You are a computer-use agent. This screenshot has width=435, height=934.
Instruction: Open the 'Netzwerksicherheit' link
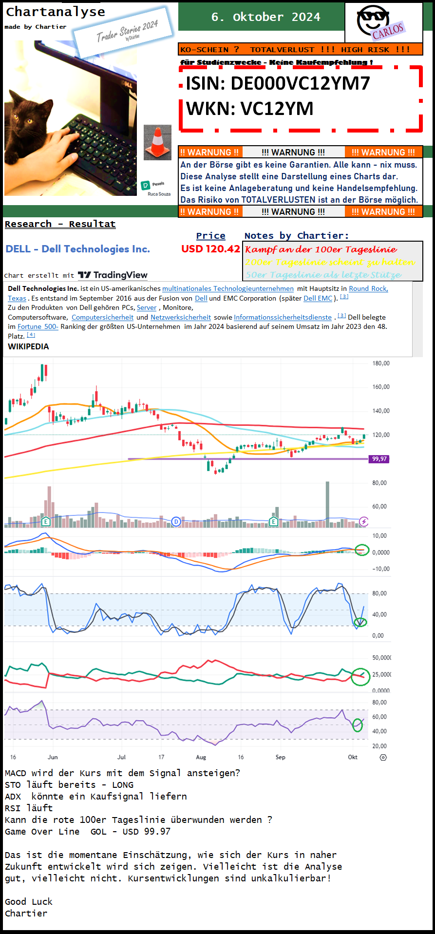(x=181, y=317)
